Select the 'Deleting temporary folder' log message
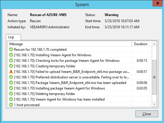 pyautogui.click(x=44, y=94)
